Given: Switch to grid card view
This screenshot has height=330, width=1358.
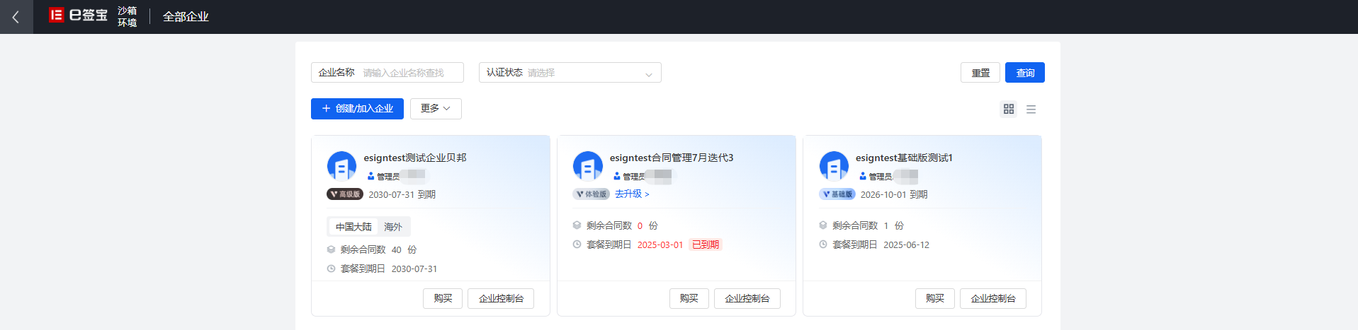Looking at the screenshot, I should (x=1009, y=109).
